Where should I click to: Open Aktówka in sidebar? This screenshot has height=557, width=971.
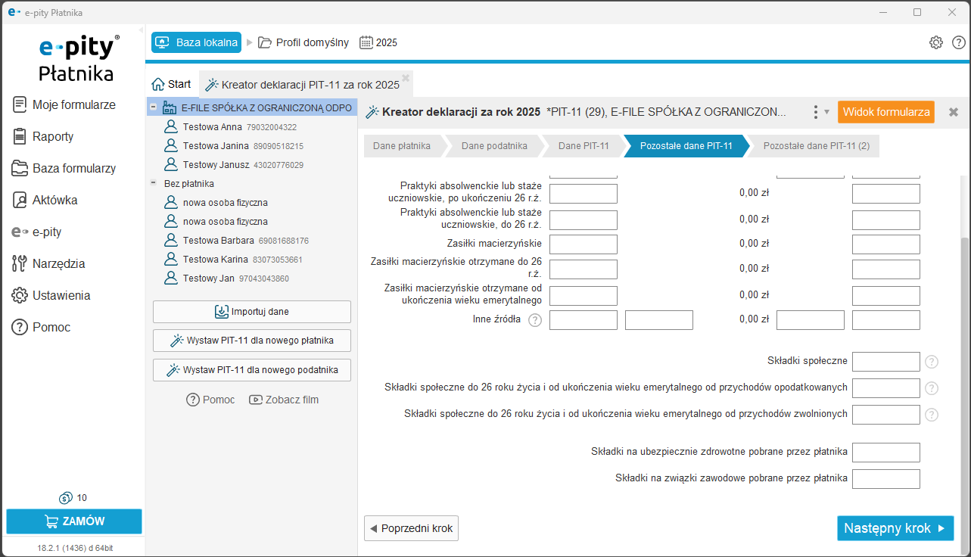point(54,200)
